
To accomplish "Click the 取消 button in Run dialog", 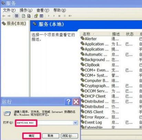I will point(51,136).
